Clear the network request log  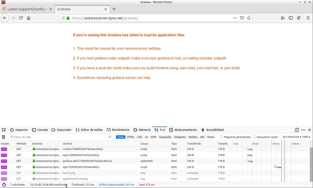point(3,137)
